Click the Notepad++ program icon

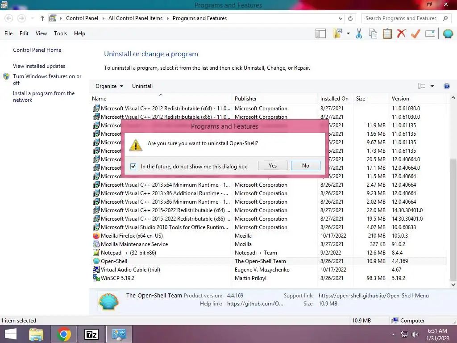[96, 253]
